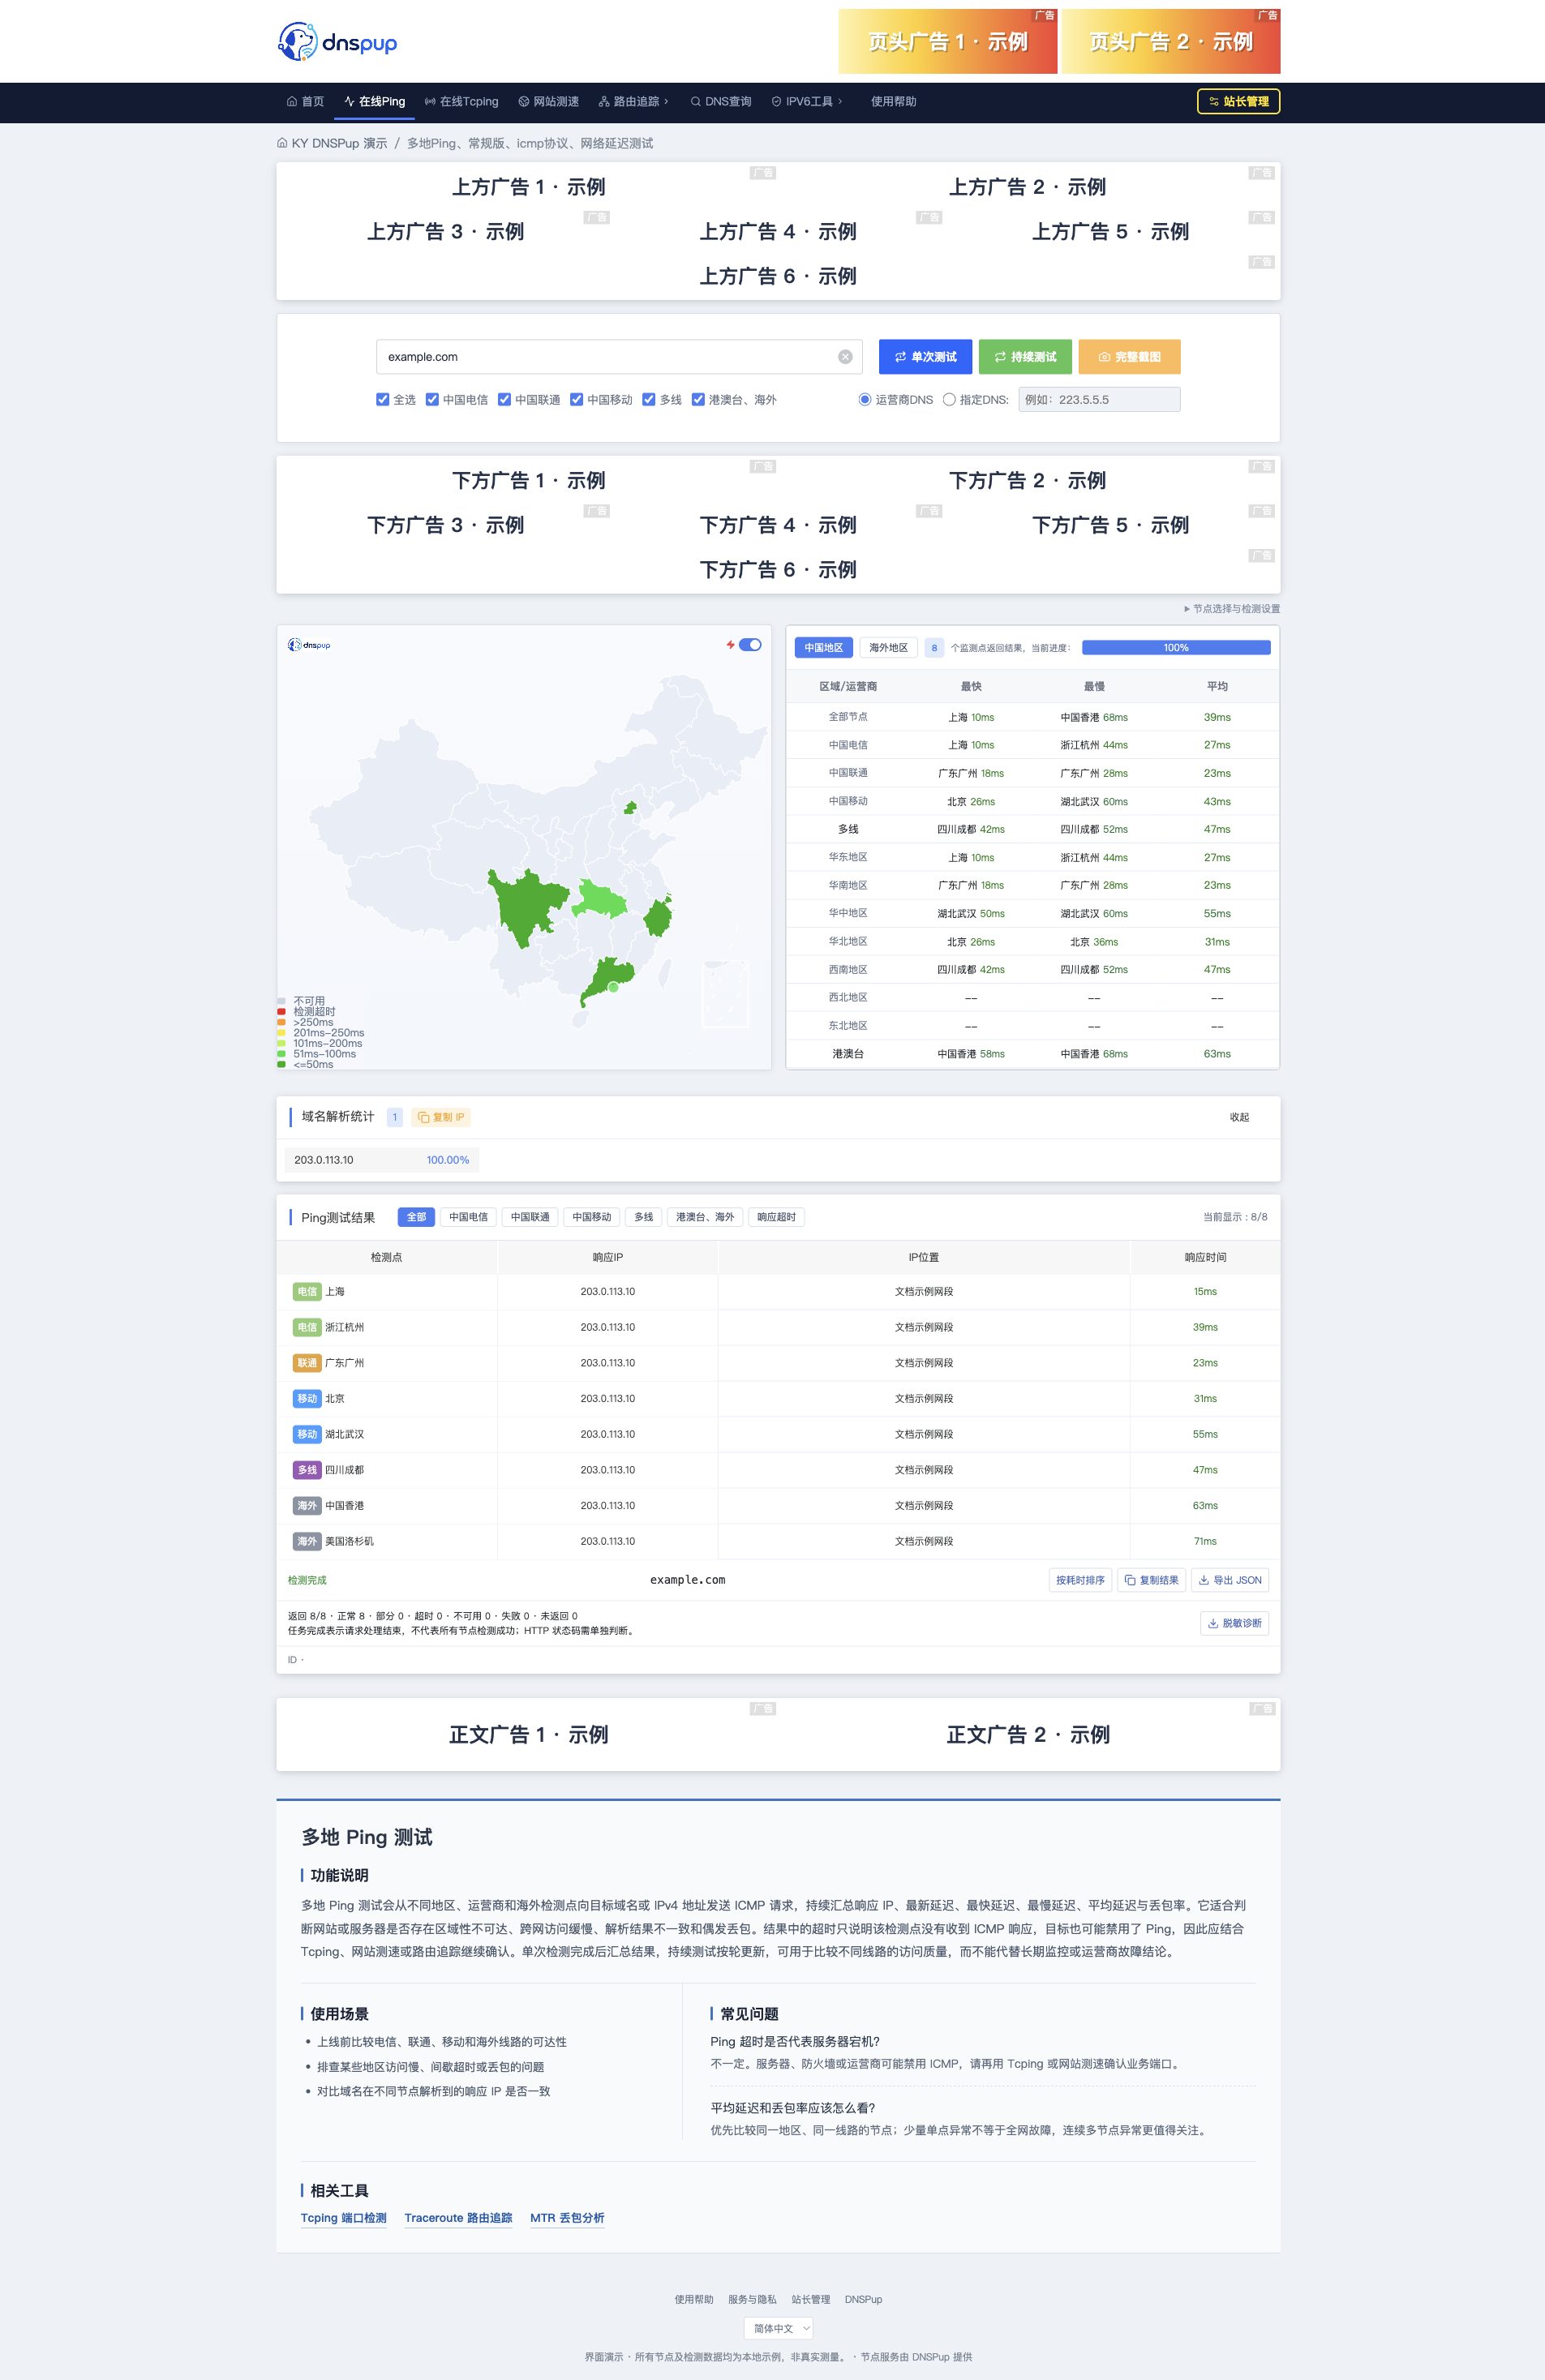
Task: Toggle the 多线 checkbox
Action: click(648, 400)
